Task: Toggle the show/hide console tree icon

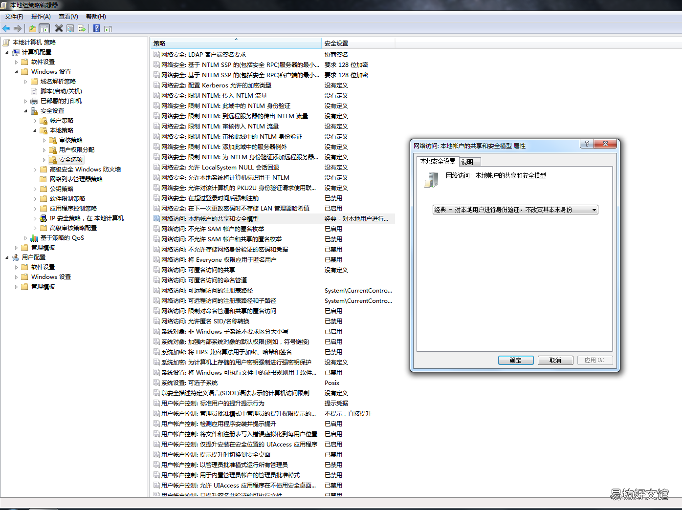Action: click(x=44, y=29)
